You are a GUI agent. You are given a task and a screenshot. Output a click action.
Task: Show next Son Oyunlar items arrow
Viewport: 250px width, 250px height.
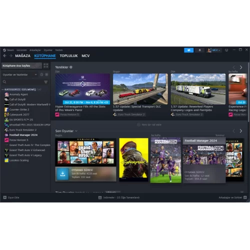tap(241, 131)
